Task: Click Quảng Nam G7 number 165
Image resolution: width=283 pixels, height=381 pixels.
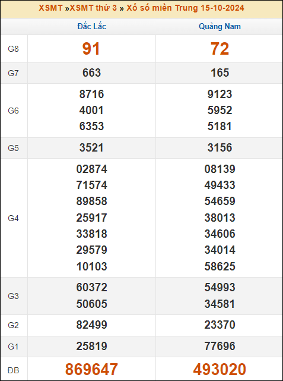Action: 220,73
